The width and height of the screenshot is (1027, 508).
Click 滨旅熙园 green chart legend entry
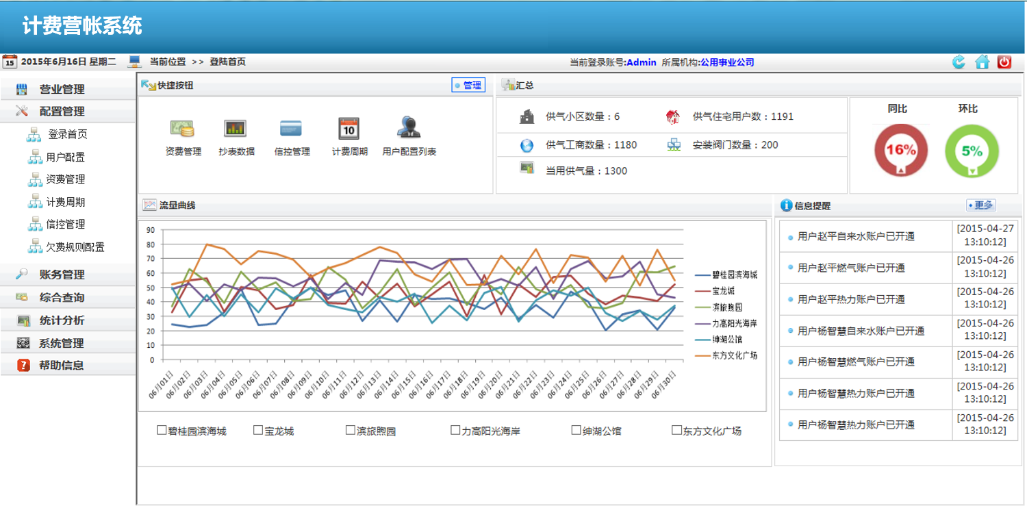[x=719, y=307]
